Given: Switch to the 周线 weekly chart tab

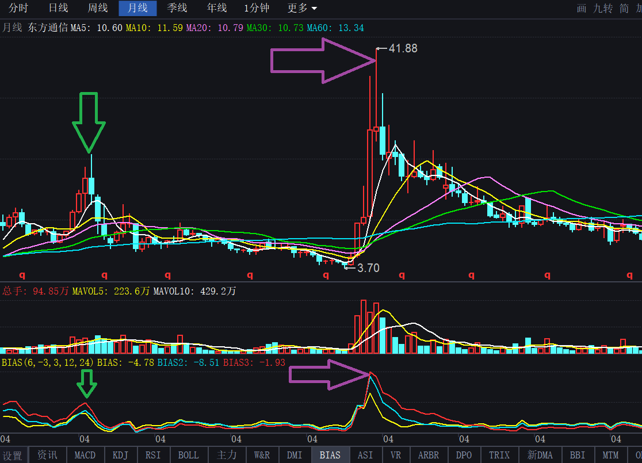Looking at the screenshot, I should click(x=97, y=8).
